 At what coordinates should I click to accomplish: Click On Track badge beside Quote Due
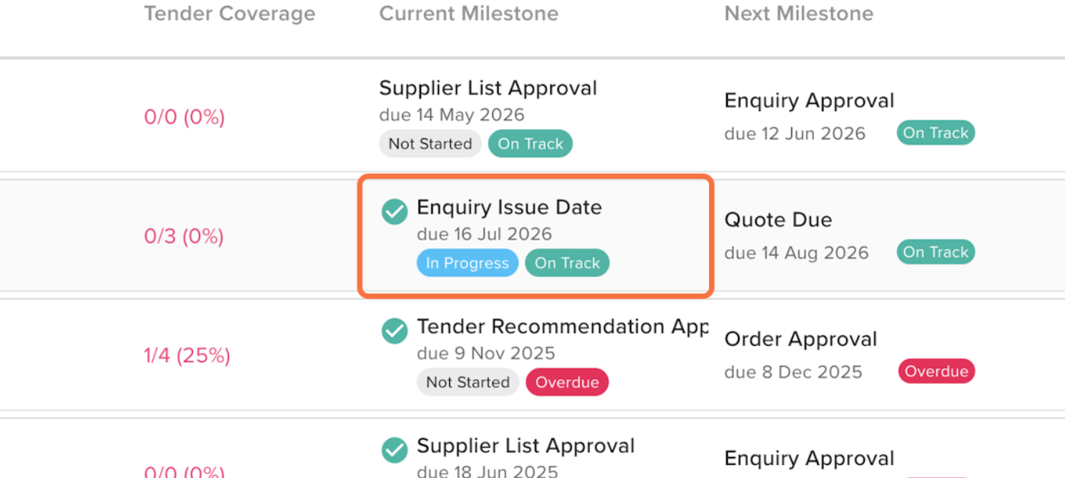point(935,253)
